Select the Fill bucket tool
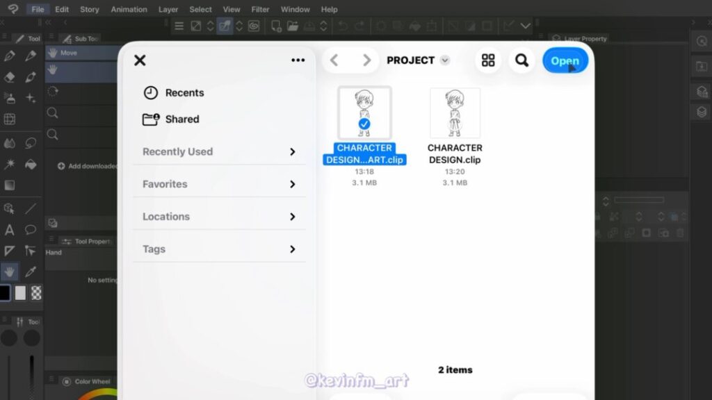 [31, 165]
